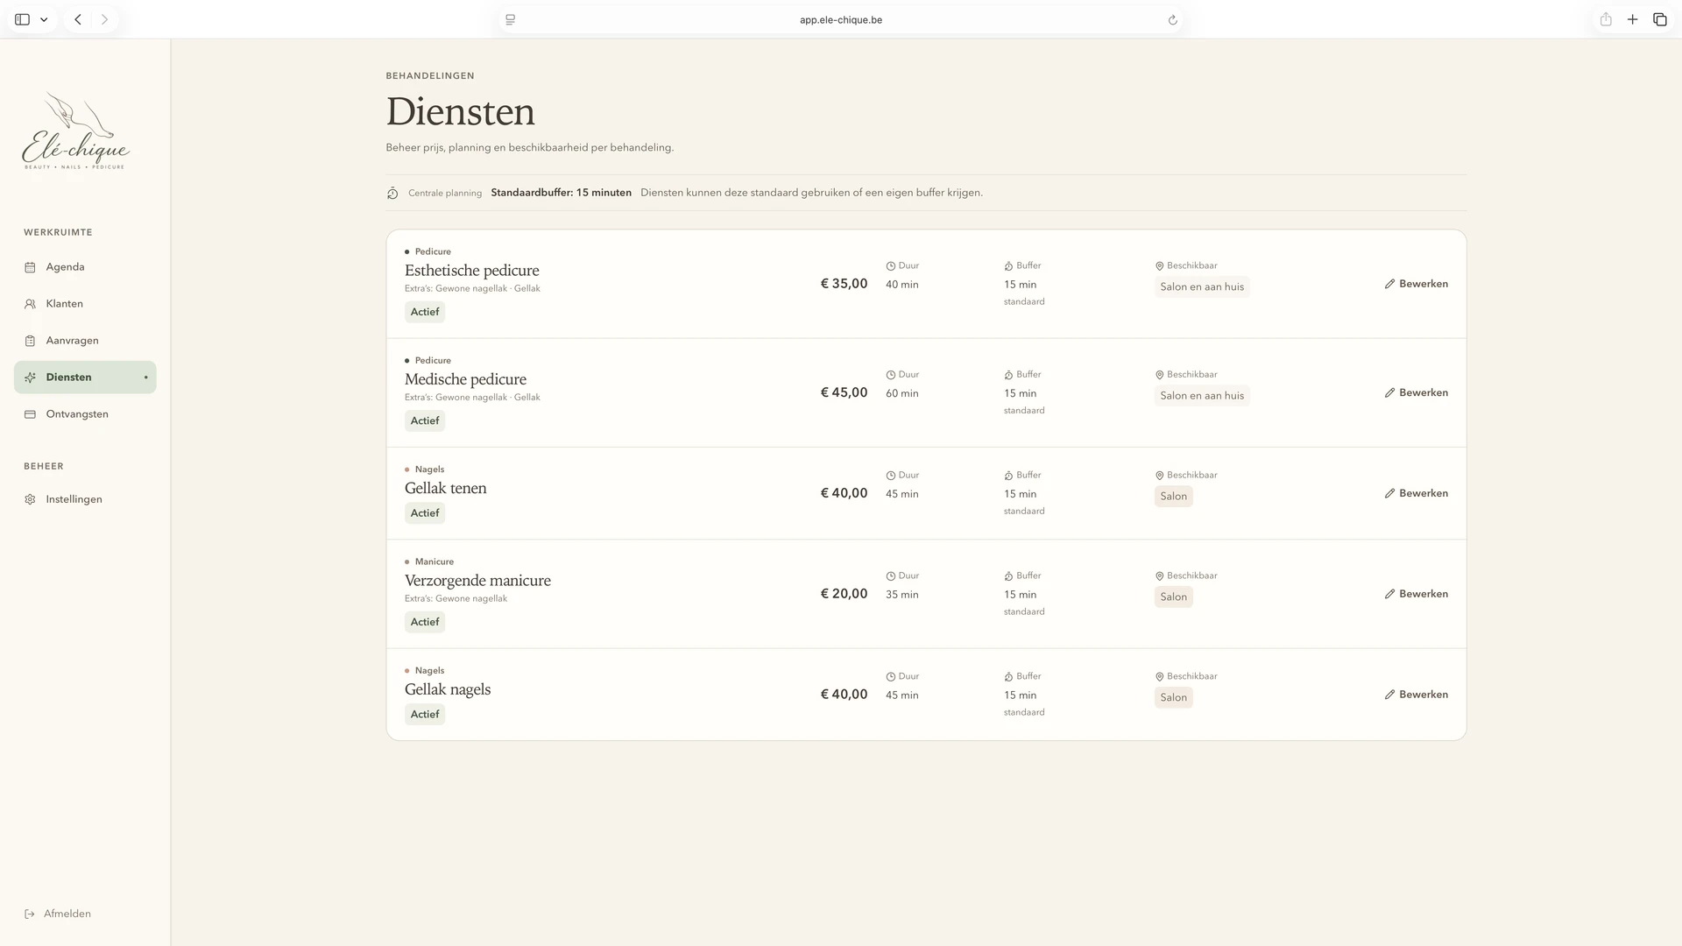Open the sidebar options dropdown chevron
The height and width of the screenshot is (946, 1682).
[x=44, y=19]
